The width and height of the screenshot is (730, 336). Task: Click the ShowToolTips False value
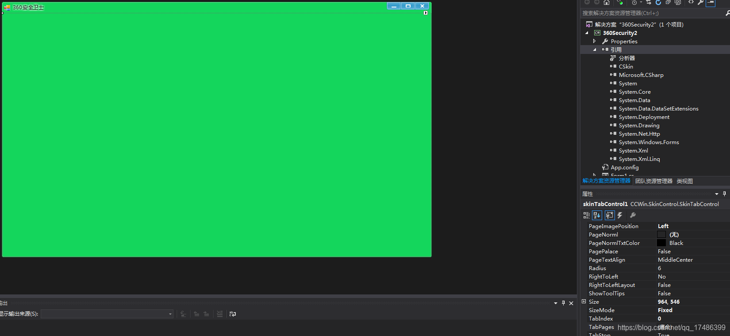coord(664,294)
